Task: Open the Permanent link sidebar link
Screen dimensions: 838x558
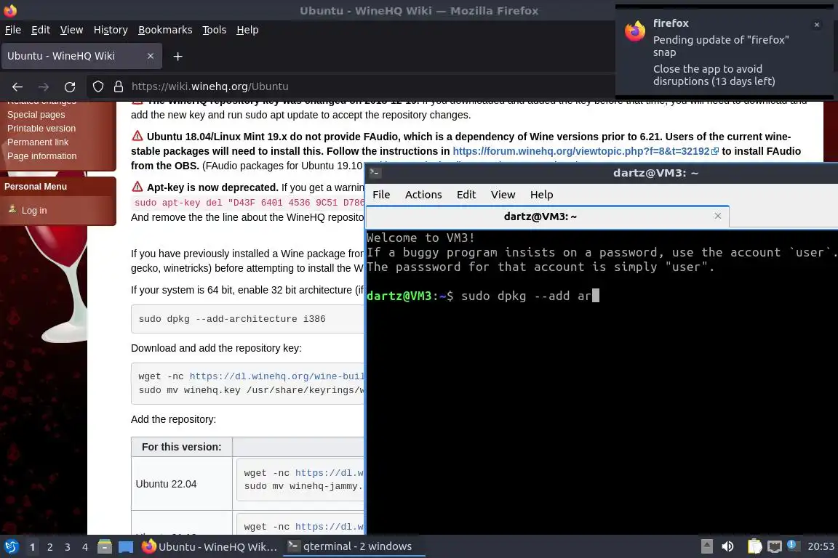Action: (x=37, y=142)
